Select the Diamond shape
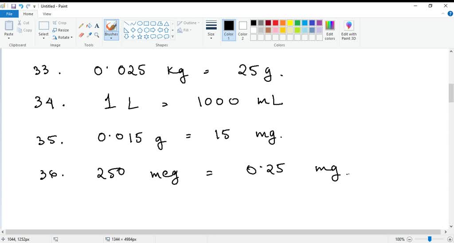The height and width of the screenshot is (243, 454). pos(133,30)
